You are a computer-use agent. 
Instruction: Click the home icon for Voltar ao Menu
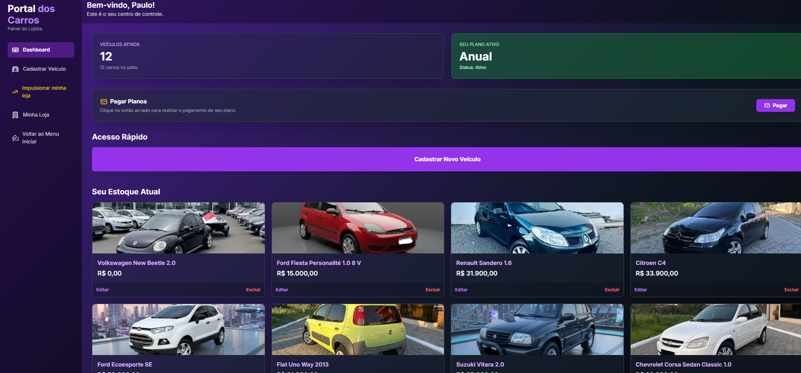15,138
